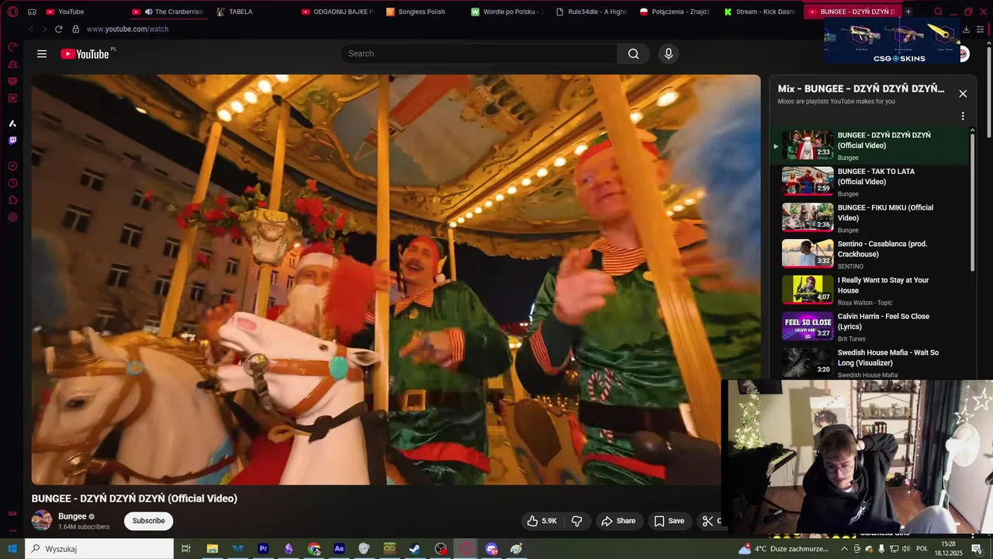Screen dimensions: 993x559
Task: Dislike the video with thumbs down
Action: 577,521
